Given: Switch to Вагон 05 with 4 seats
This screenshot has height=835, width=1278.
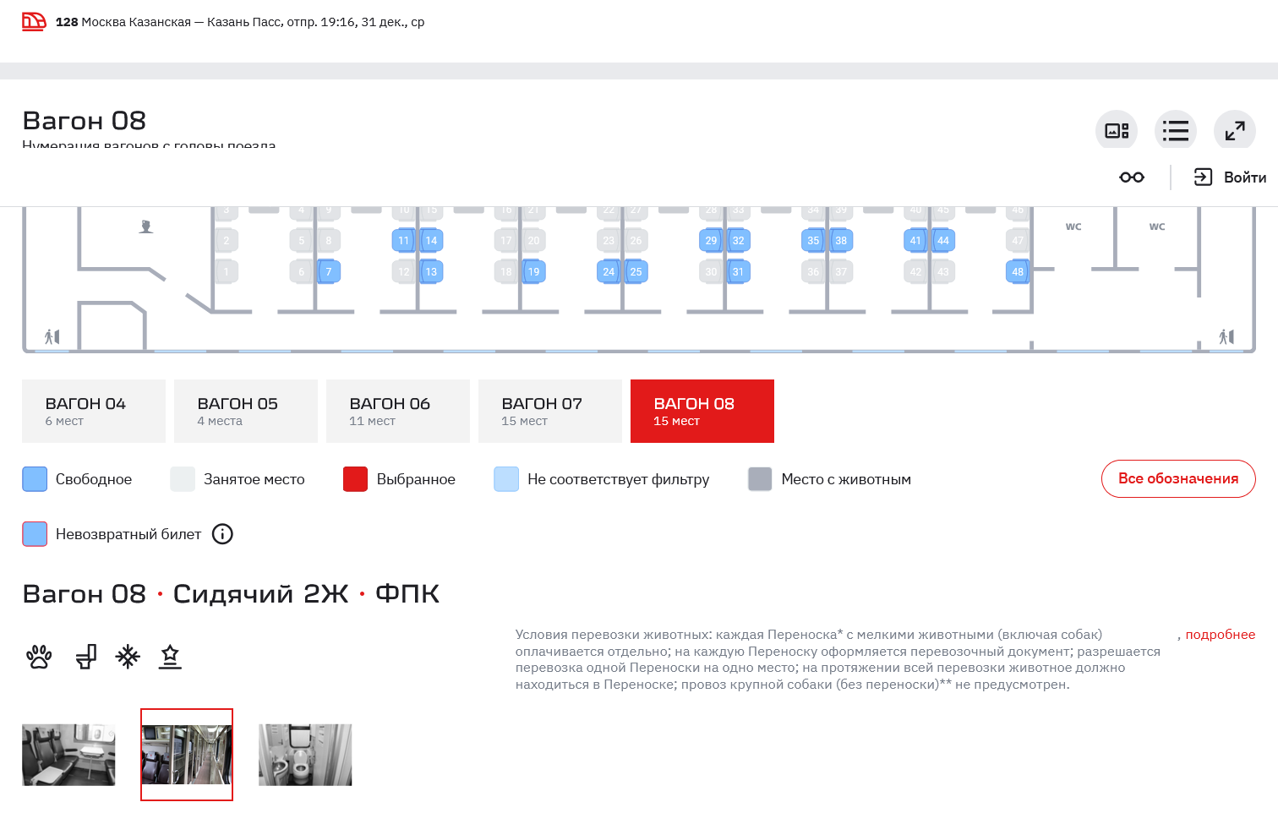Looking at the screenshot, I should tap(246, 412).
